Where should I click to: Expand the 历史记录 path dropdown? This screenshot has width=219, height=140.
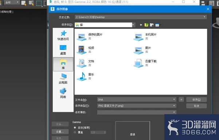204,17
